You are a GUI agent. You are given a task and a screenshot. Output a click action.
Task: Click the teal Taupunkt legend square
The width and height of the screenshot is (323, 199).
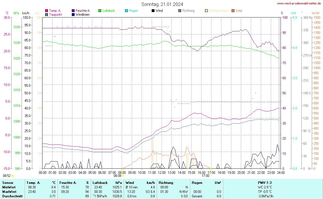(x=47, y=14)
